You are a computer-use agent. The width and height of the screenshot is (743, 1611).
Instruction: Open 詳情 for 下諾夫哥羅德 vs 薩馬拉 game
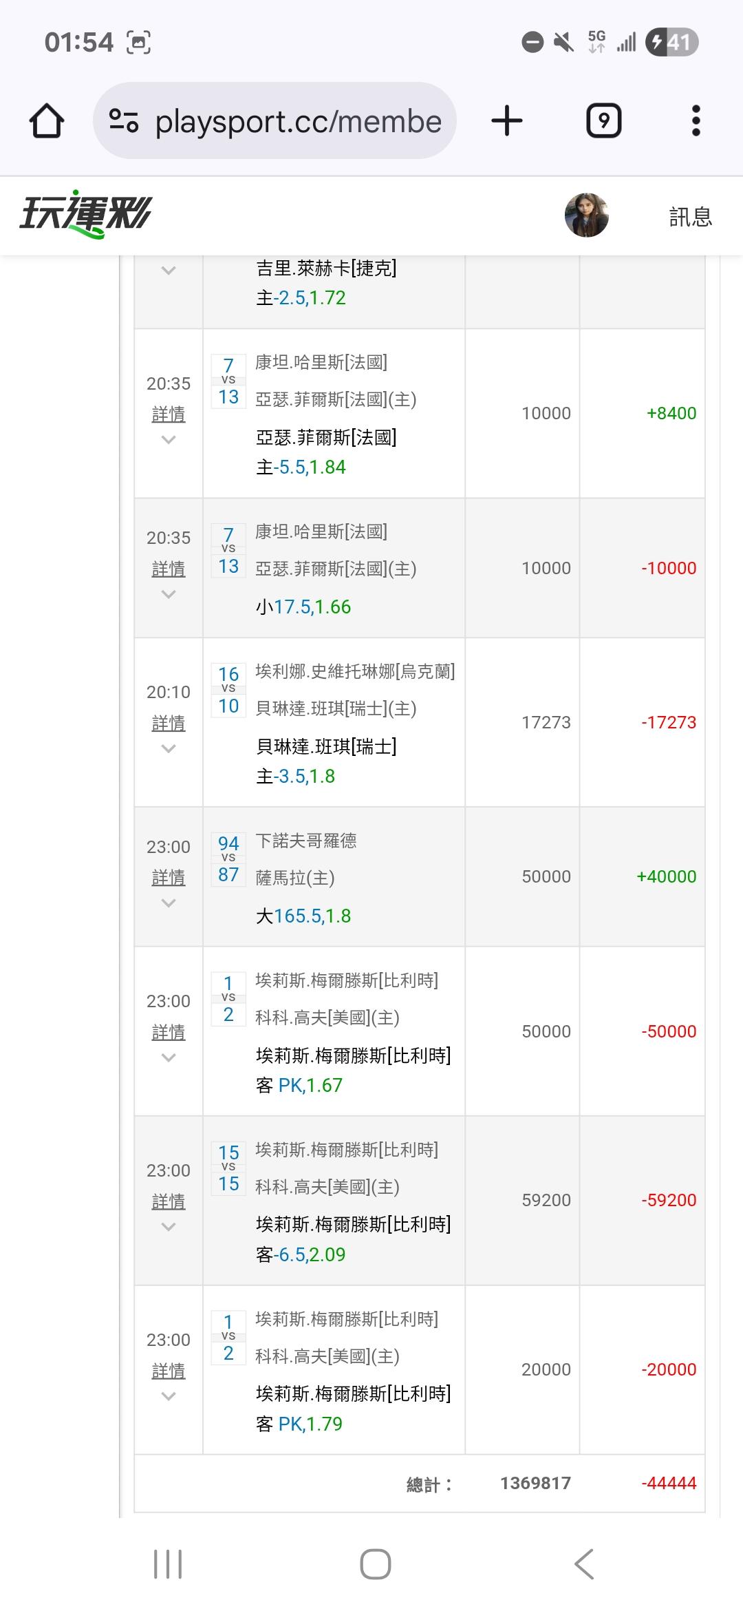tap(169, 877)
